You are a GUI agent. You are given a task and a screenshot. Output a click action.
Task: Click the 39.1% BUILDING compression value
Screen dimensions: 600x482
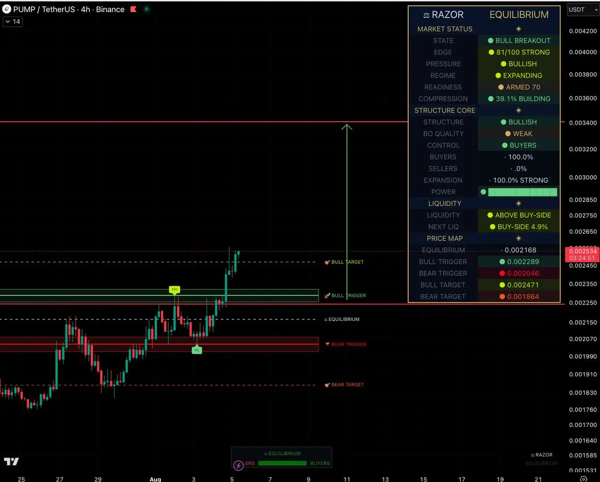(x=519, y=99)
